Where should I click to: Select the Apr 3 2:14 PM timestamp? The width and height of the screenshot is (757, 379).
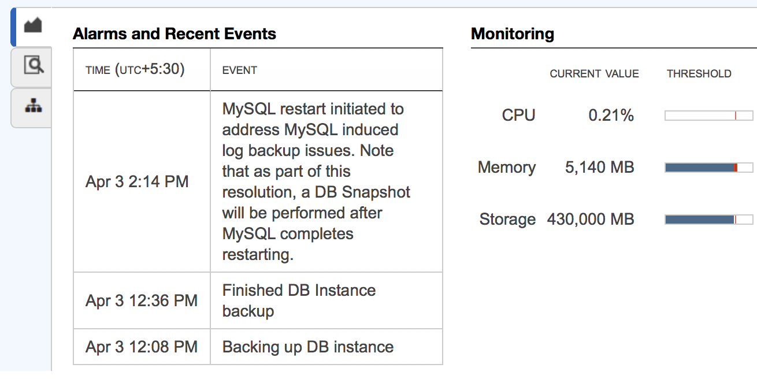137,181
